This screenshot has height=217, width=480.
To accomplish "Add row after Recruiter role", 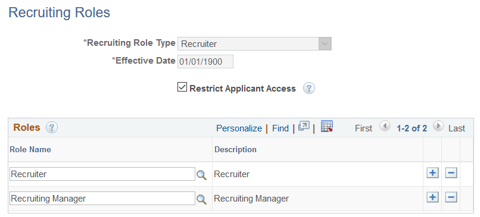I will pos(432,173).
